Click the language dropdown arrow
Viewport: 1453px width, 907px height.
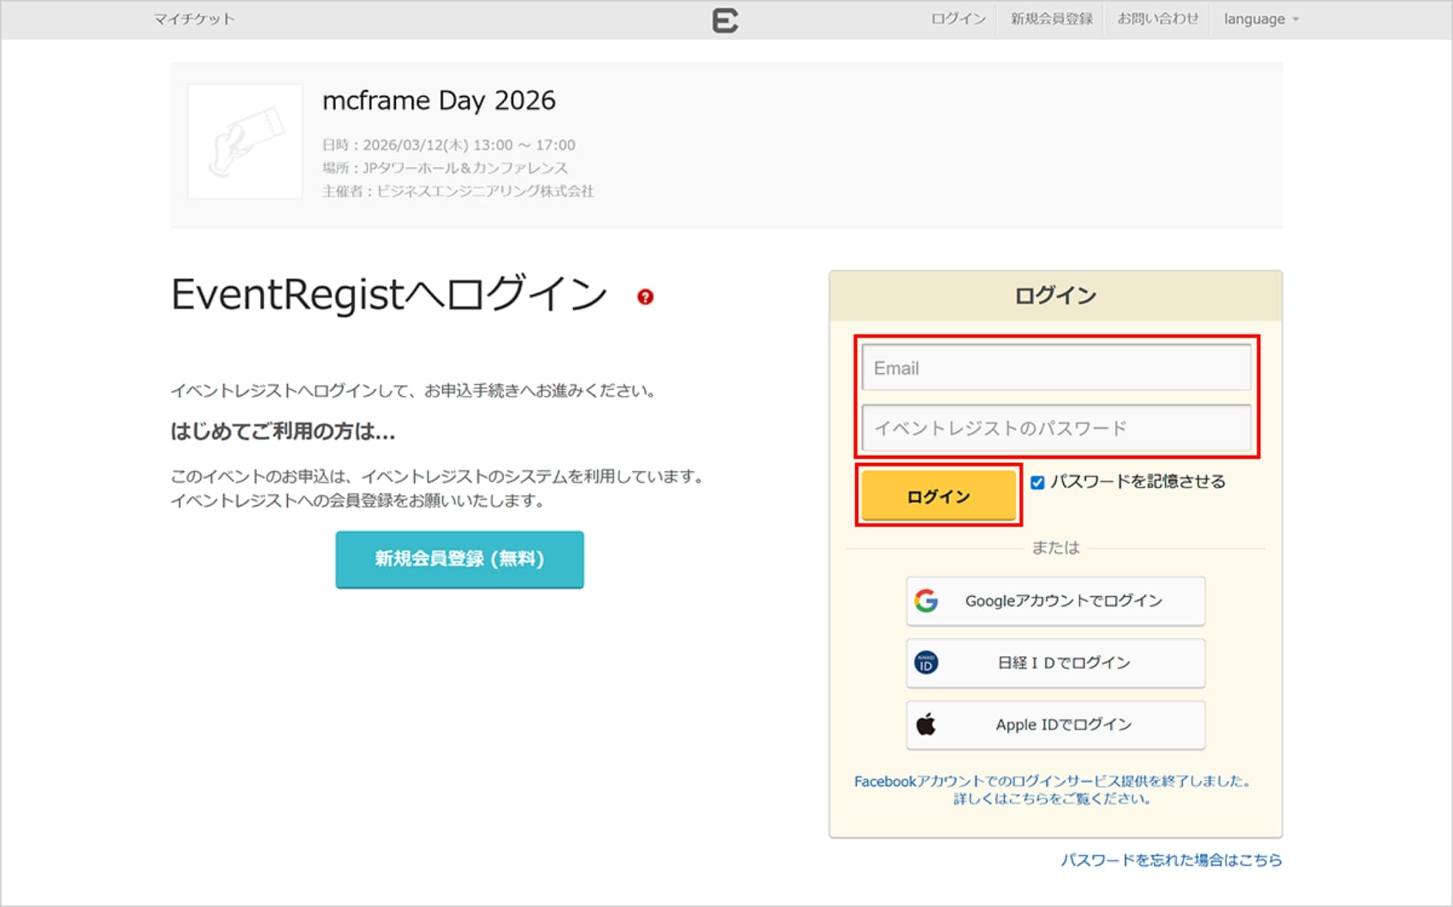(x=1296, y=20)
